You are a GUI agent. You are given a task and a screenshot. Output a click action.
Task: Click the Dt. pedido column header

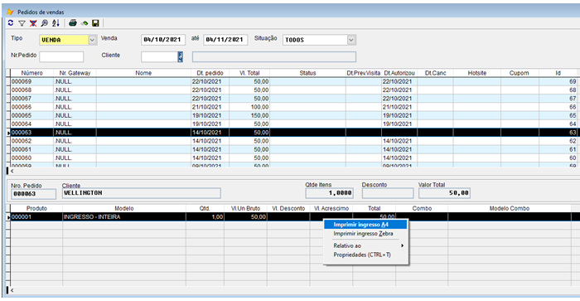click(x=210, y=73)
